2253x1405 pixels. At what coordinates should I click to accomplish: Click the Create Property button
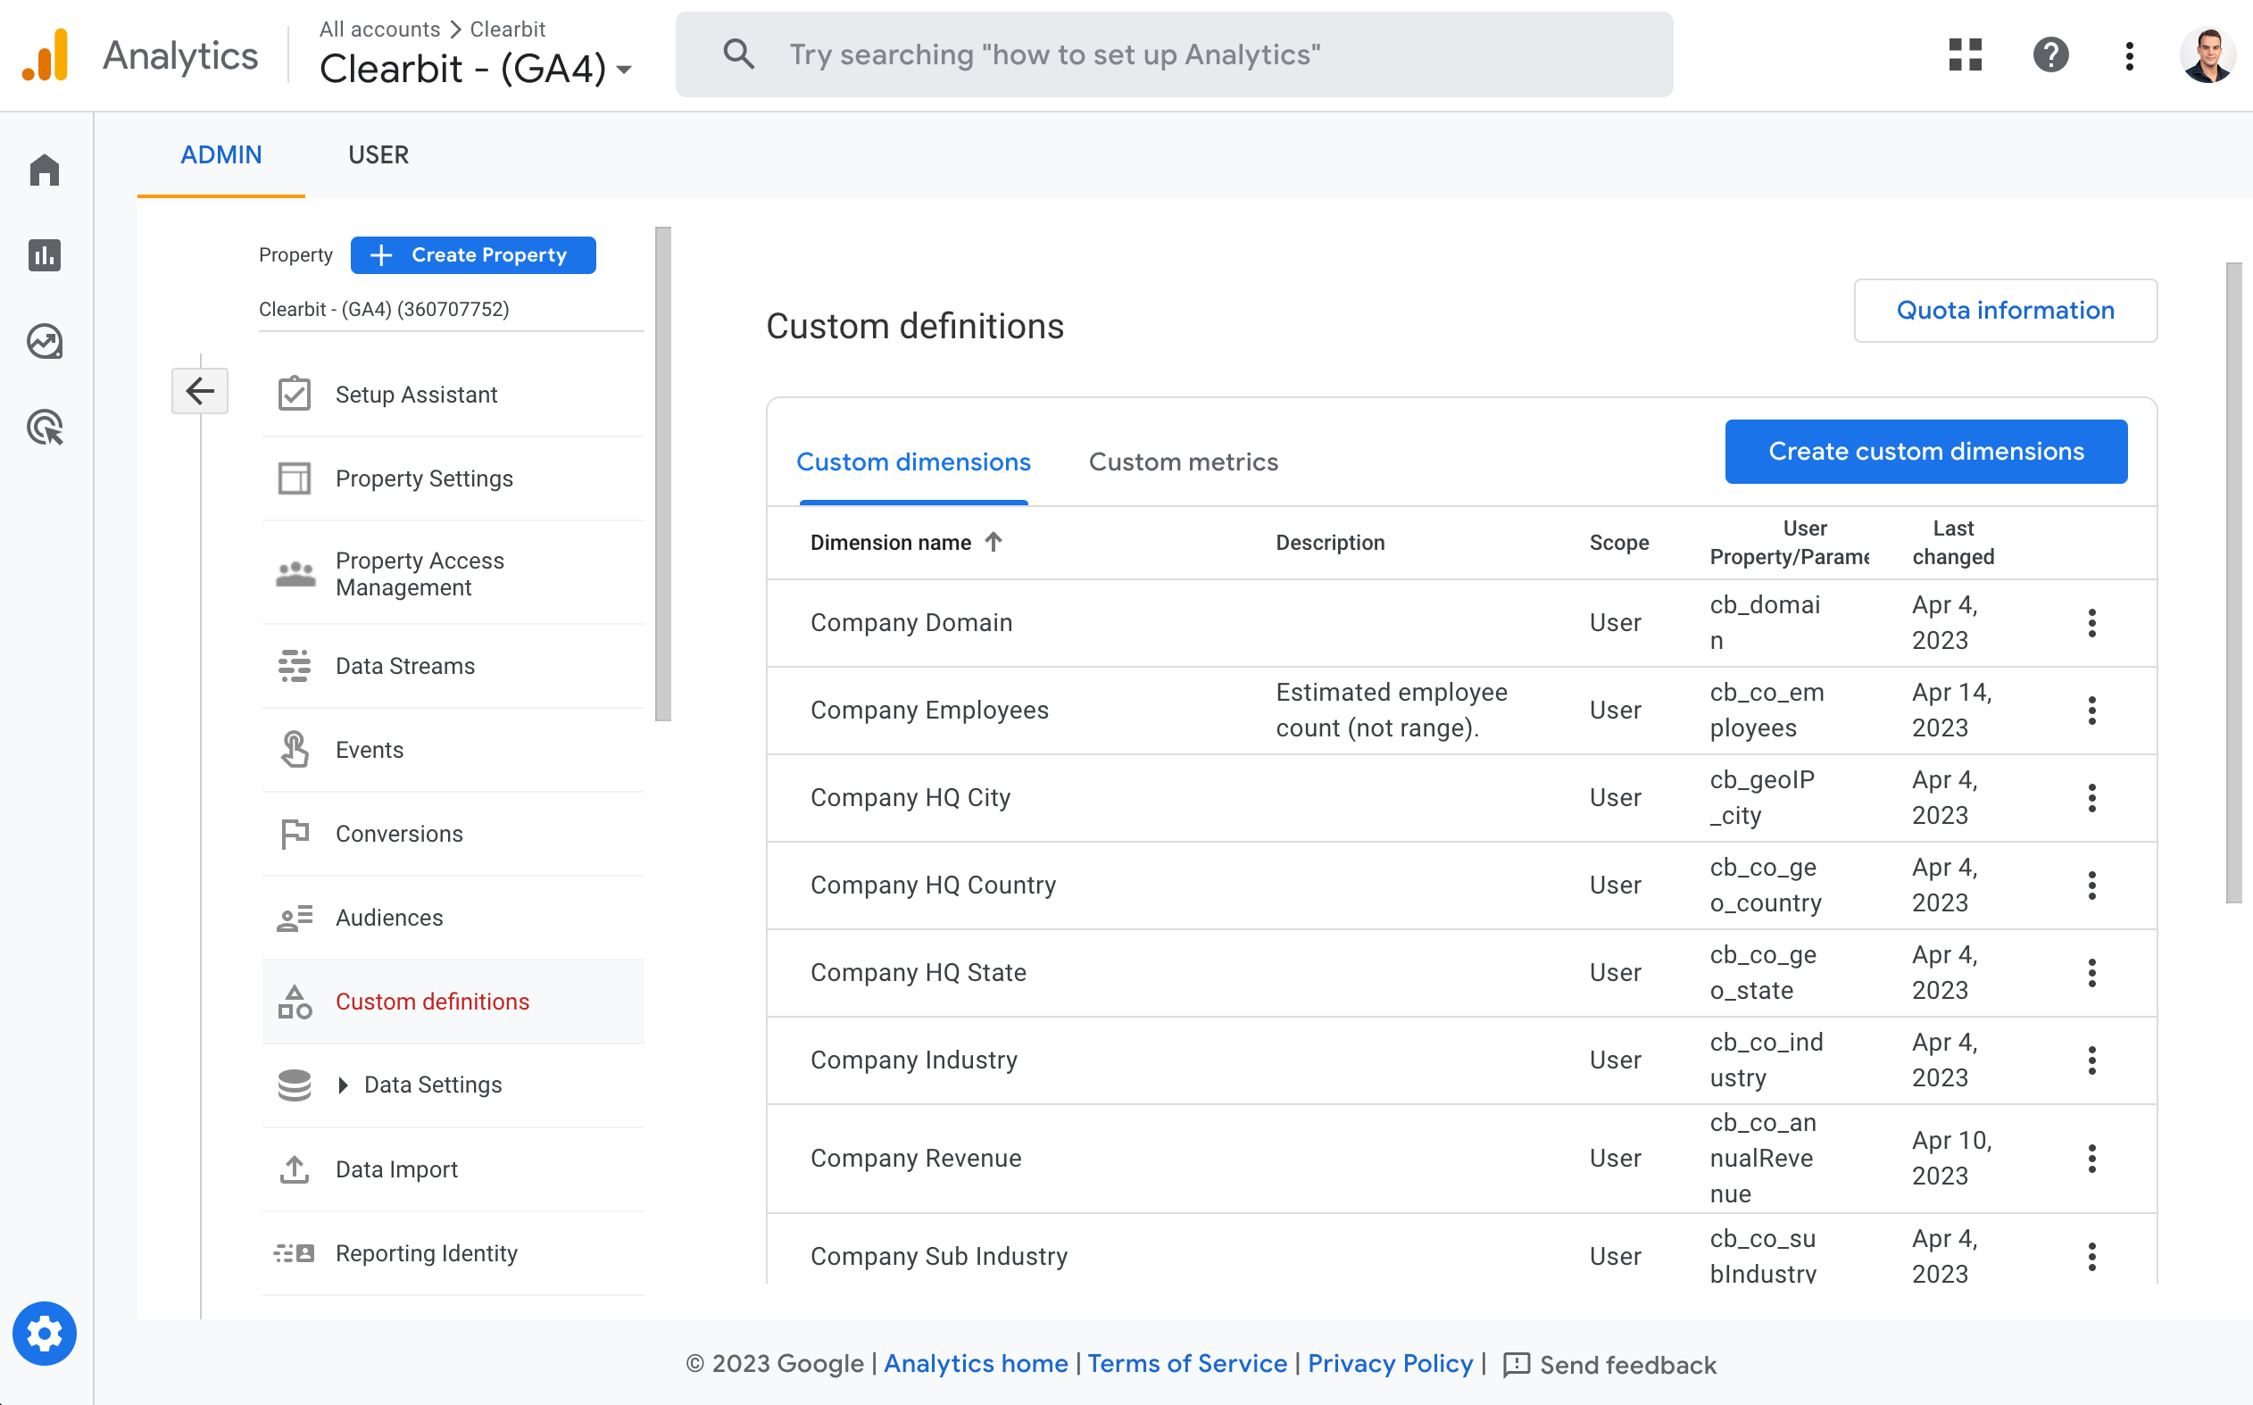coord(473,254)
